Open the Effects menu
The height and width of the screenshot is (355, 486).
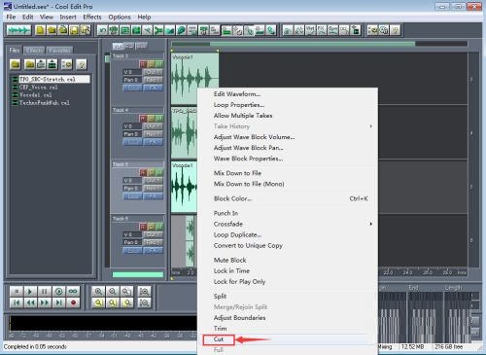pyautogui.click(x=92, y=17)
